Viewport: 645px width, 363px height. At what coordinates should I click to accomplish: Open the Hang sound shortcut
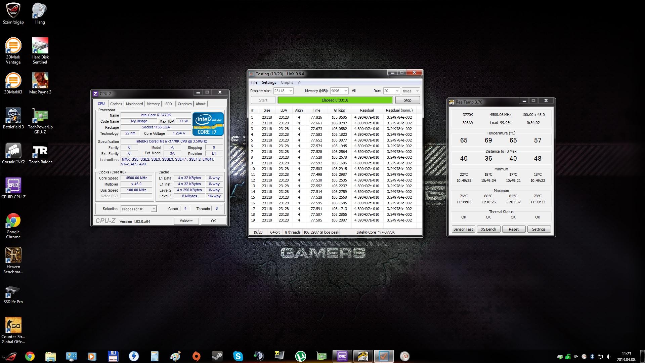click(40, 14)
